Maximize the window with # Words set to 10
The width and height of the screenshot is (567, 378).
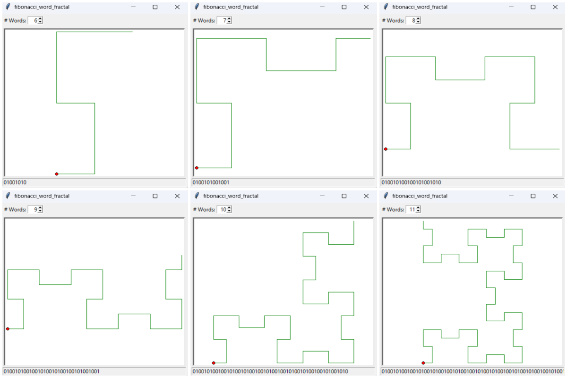[x=344, y=196]
